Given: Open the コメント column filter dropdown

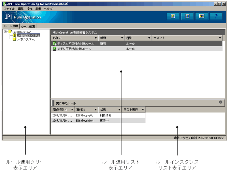Looking at the screenshot, I should tap(220, 38).
